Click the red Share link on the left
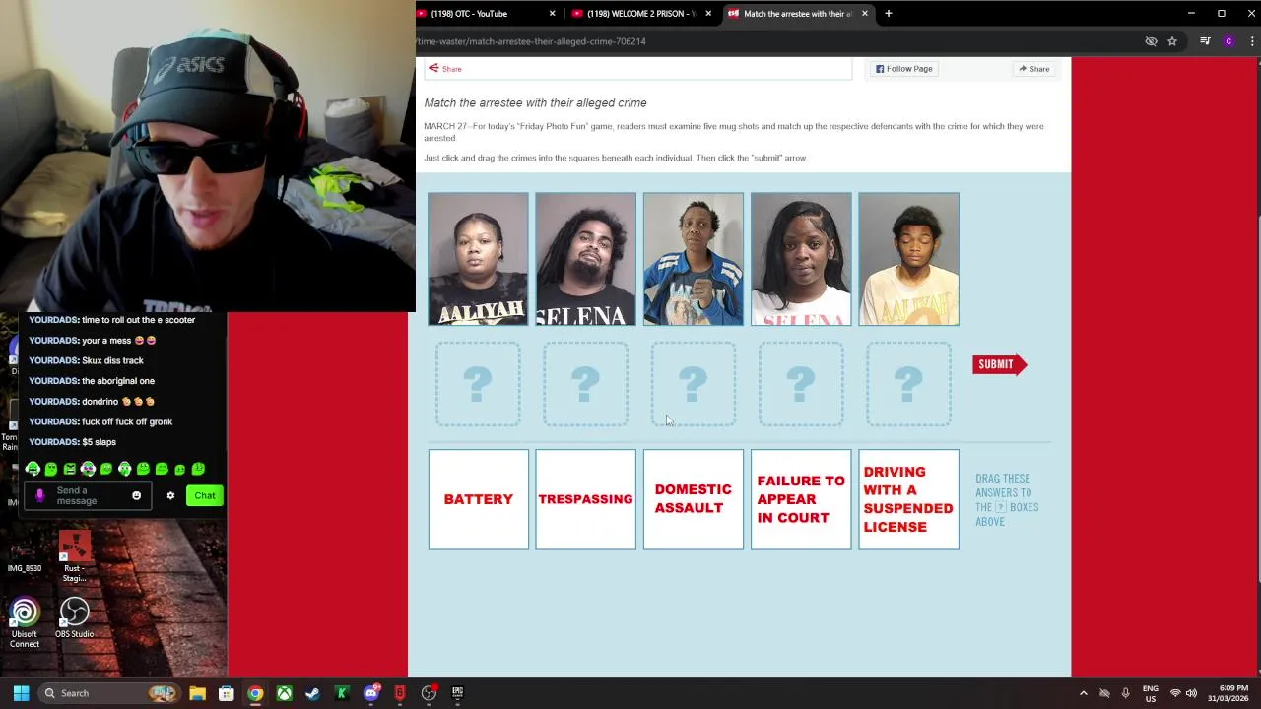Image resolution: width=1261 pixels, height=709 pixels. pyautogui.click(x=445, y=69)
